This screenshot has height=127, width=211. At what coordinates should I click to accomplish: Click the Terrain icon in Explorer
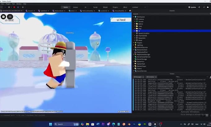(x=137, y=21)
